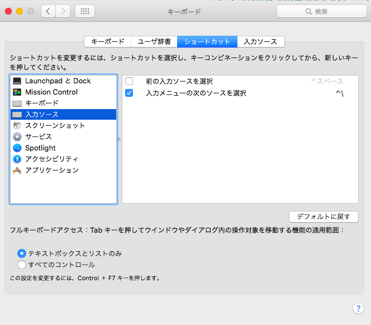The height and width of the screenshot is (325, 371).
Task: Click the キーボード category keyboard icon
Action: [17, 103]
